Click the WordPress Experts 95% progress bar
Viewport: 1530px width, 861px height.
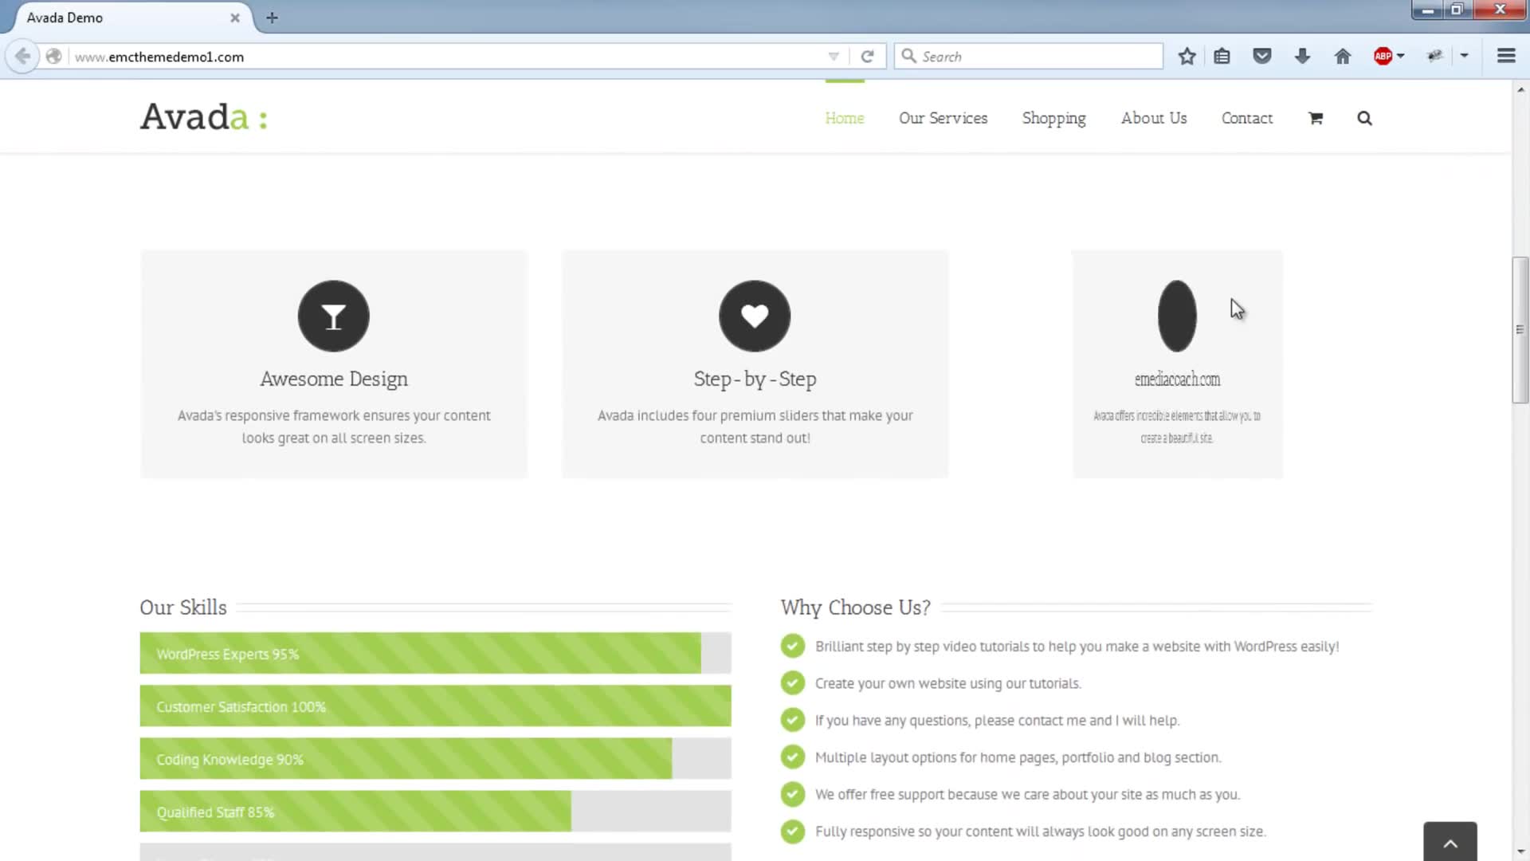(420, 654)
